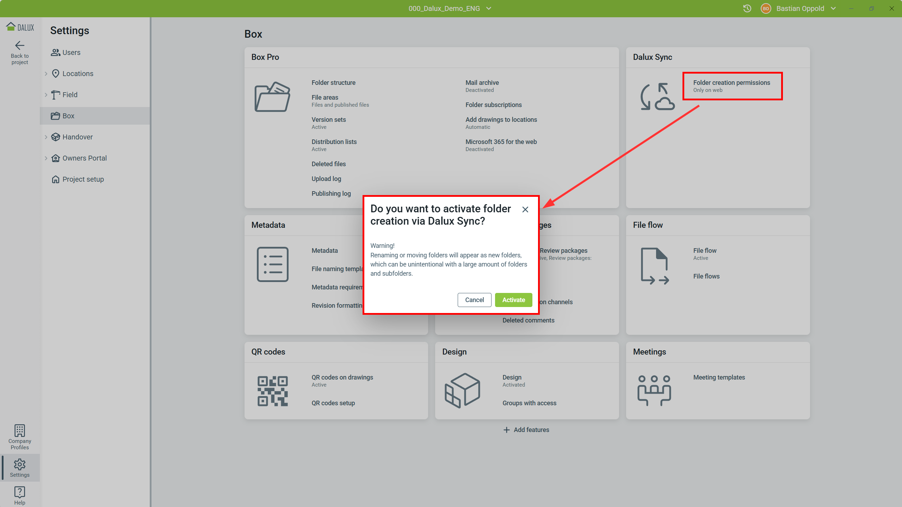Click the Locations pin icon
Viewport: 902px width, 507px height.
56,73
